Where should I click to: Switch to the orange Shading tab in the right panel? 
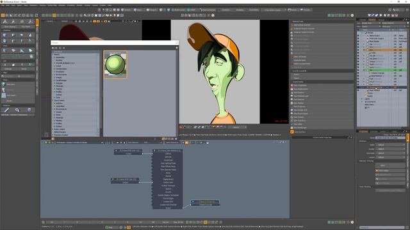click(372, 20)
